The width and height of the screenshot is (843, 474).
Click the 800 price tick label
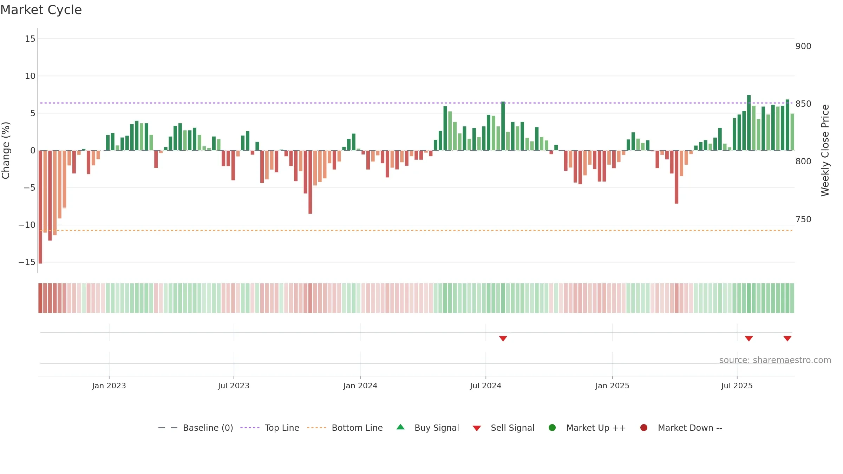click(x=803, y=162)
